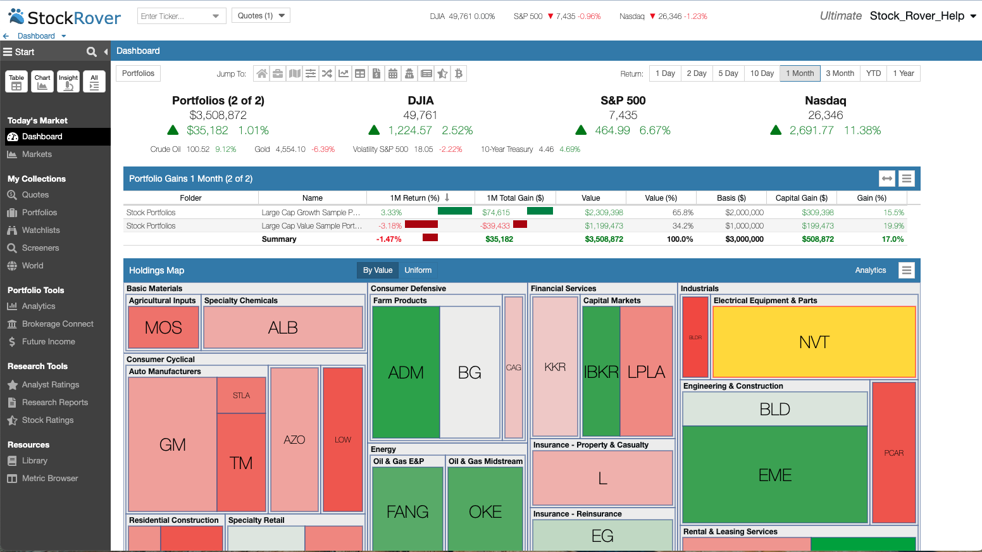Select the Insight view button

[x=68, y=82]
